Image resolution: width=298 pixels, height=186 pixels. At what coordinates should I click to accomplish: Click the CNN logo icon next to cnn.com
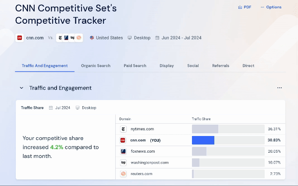(20, 38)
